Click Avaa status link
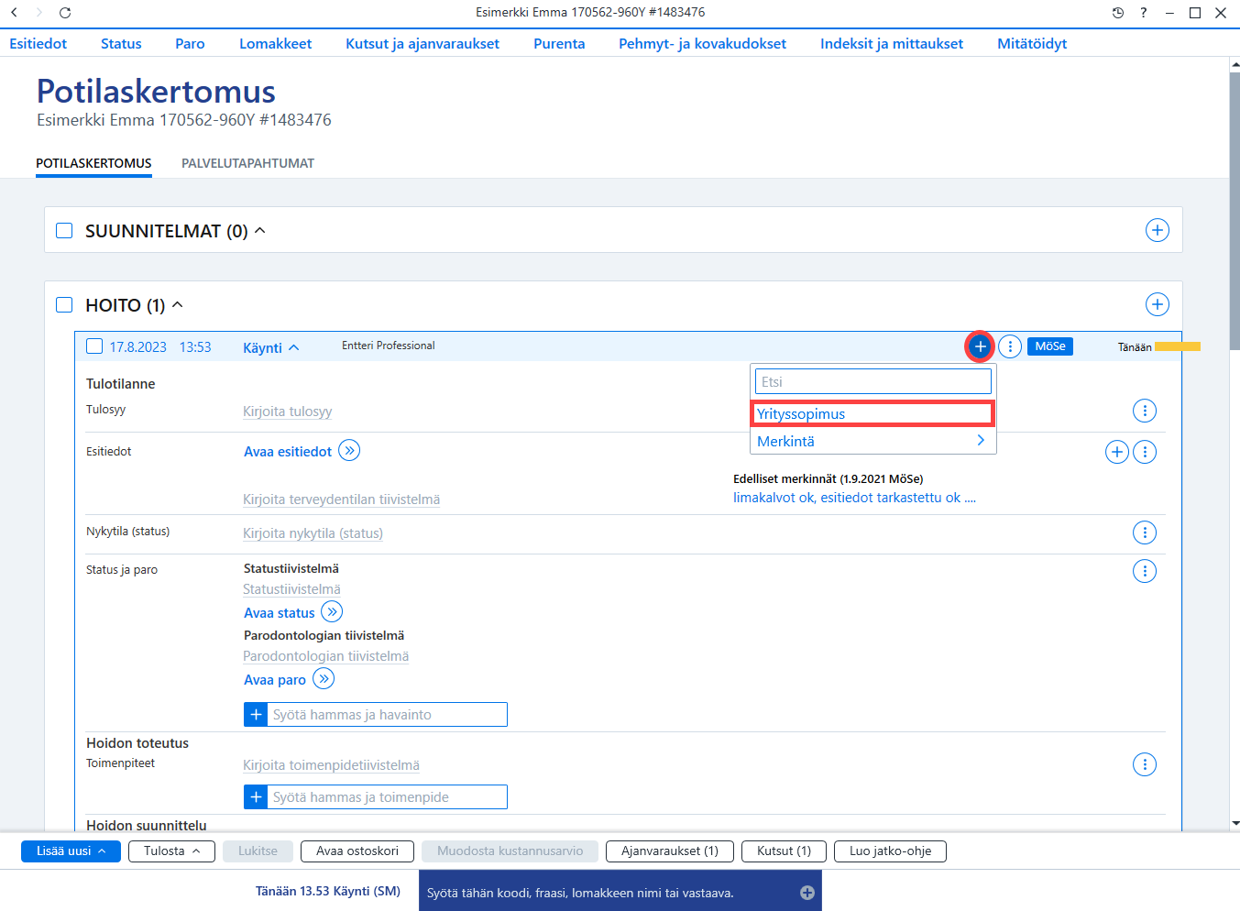Viewport: 1240px width, 911px height. tap(280, 613)
